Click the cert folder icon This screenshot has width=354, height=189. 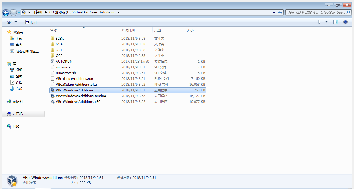[x=53, y=50]
